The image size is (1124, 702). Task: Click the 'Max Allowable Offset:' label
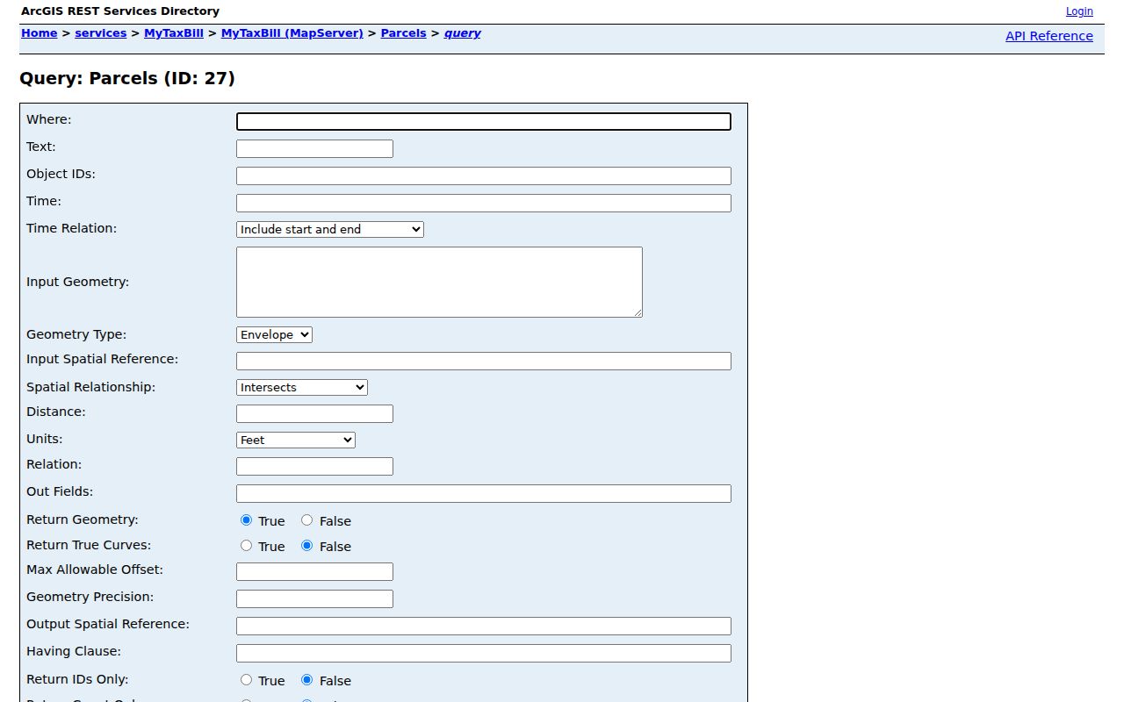click(x=95, y=569)
